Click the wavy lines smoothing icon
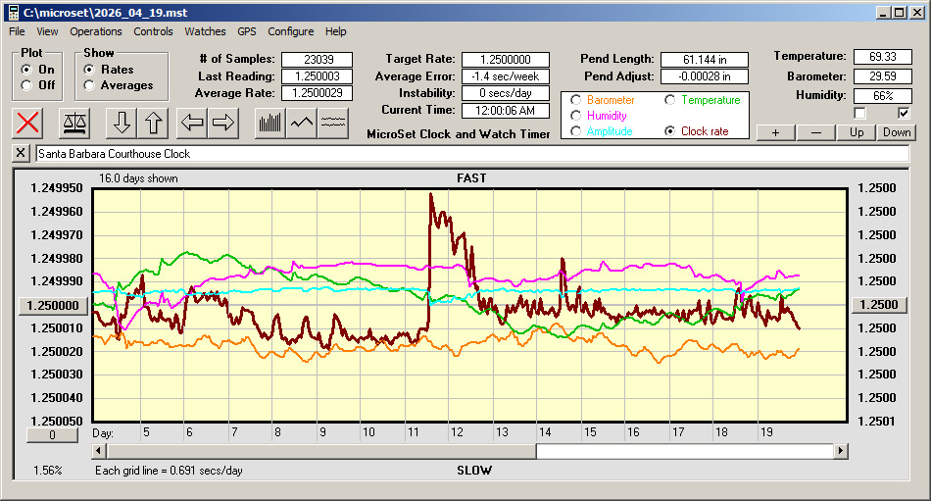Viewport: 931px width, 501px height. [x=334, y=123]
